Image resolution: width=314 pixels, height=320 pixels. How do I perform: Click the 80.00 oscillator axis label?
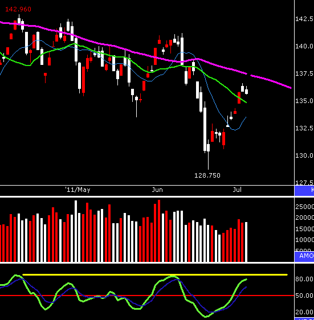(304, 279)
